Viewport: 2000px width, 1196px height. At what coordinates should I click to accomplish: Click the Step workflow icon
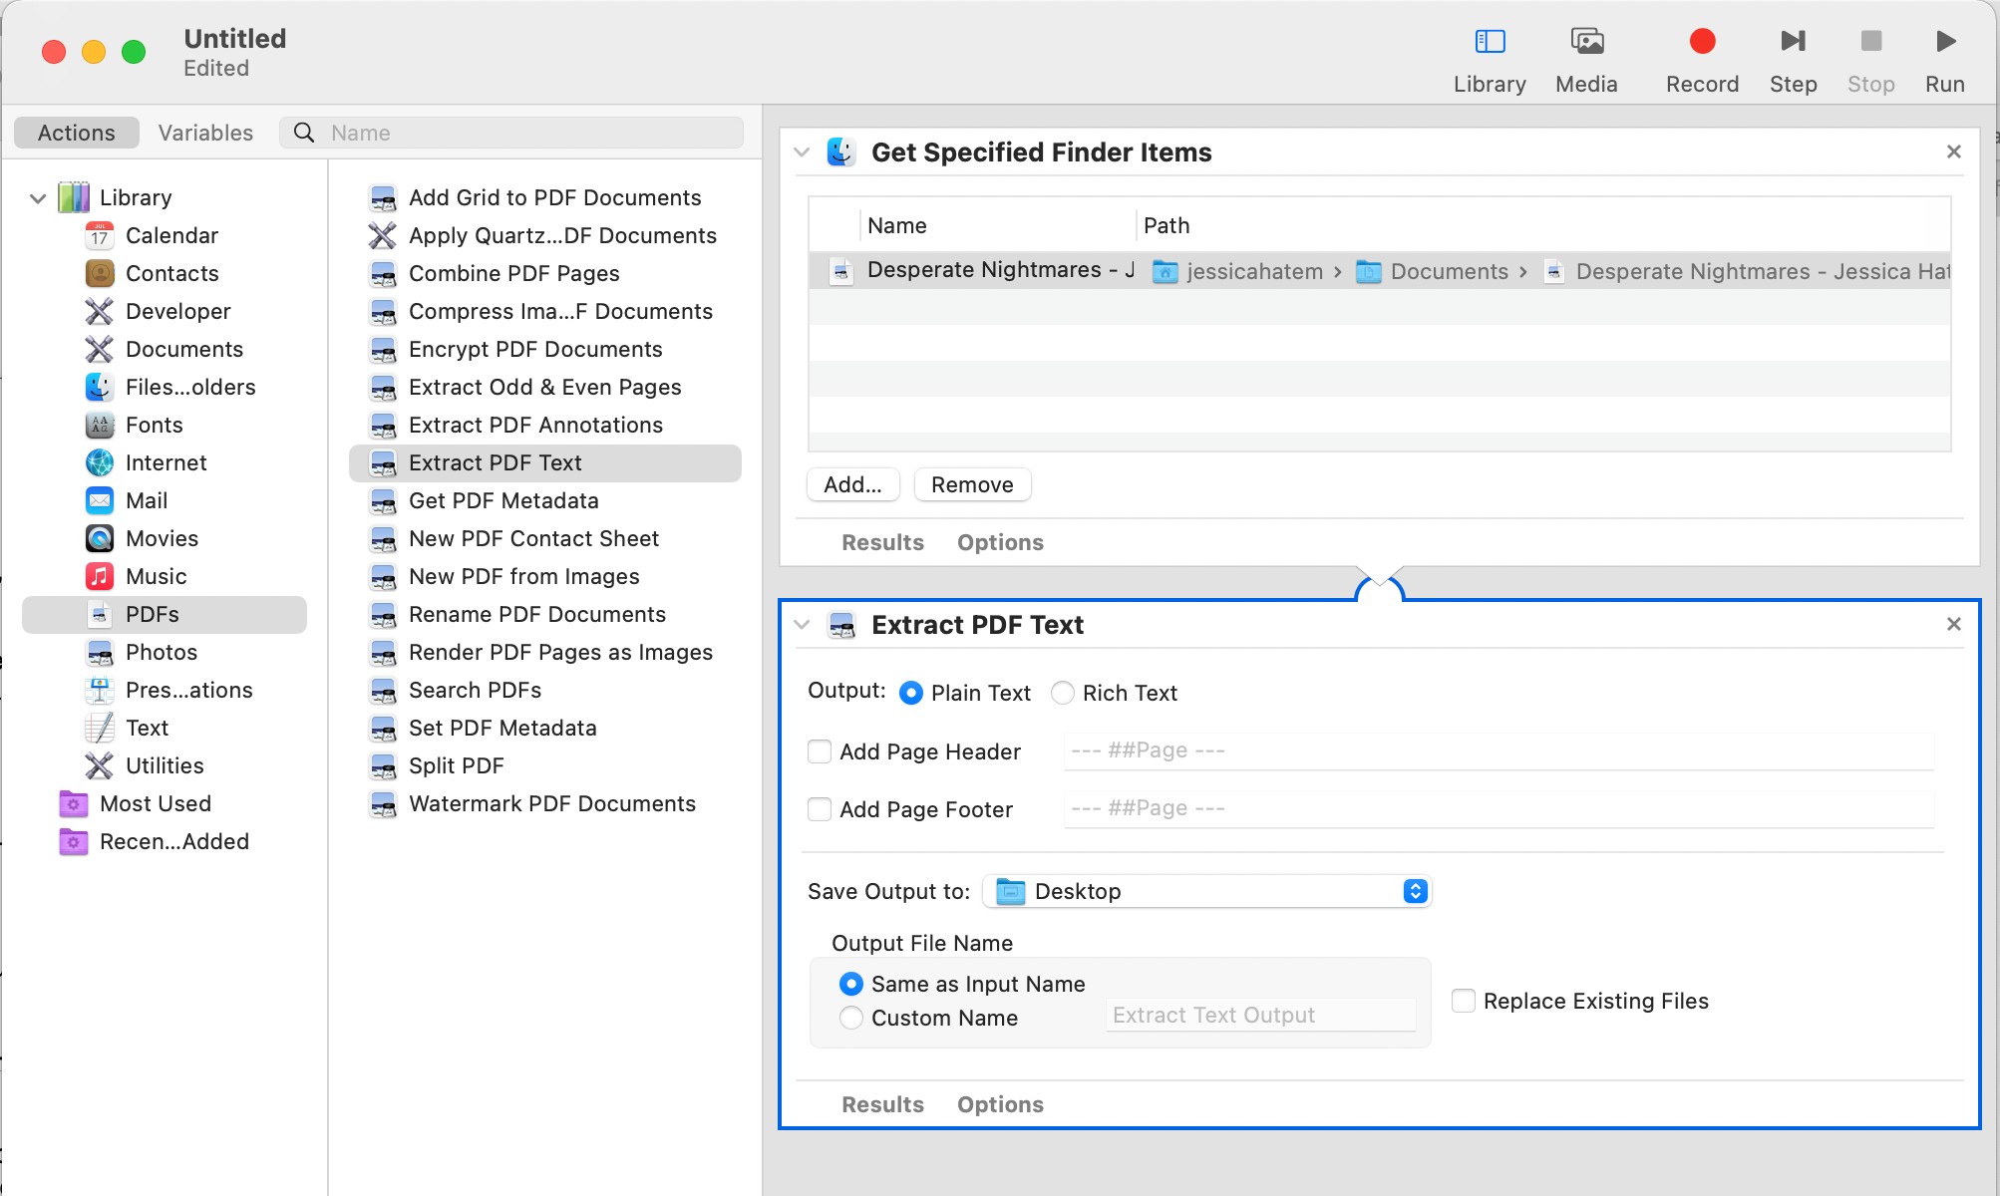click(x=1793, y=42)
